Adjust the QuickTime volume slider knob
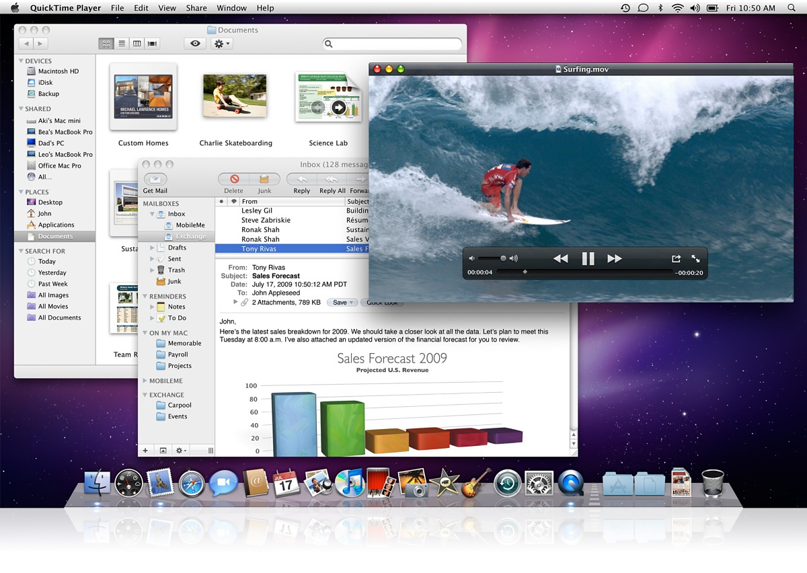The width and height of the screenshot is (807, 573). pyautogui.click(x=503, y=258)
